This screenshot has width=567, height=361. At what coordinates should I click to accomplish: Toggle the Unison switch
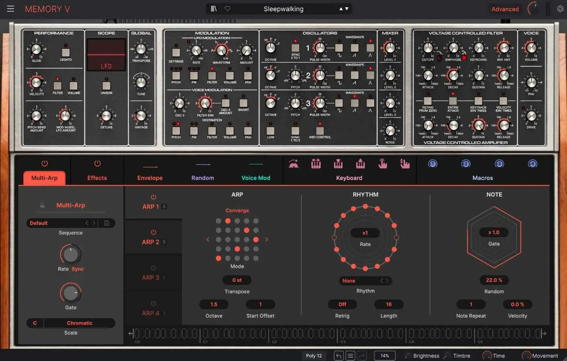click(106, 86)
